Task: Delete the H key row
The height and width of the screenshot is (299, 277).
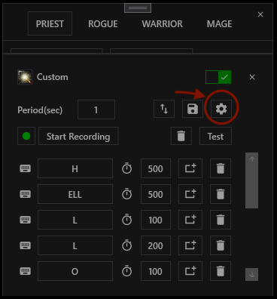Action: [x=221, y=168]
